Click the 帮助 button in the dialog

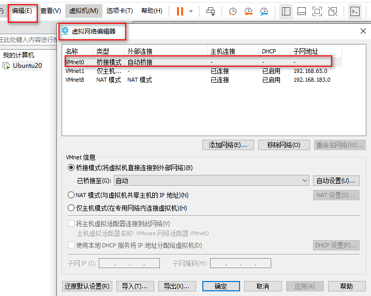tap(347, 286)
